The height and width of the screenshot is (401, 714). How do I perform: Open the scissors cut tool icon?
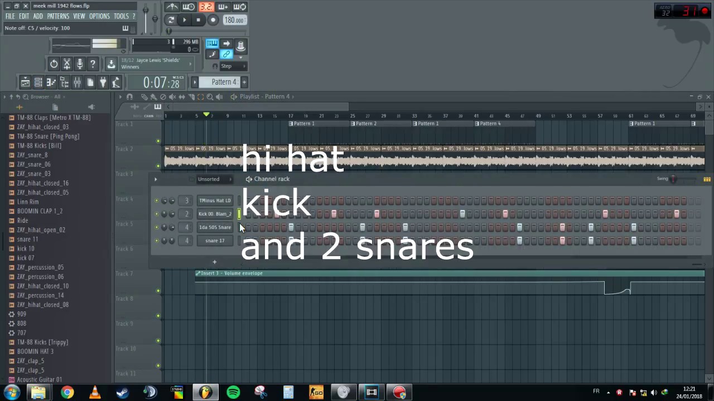click(67, 64)
